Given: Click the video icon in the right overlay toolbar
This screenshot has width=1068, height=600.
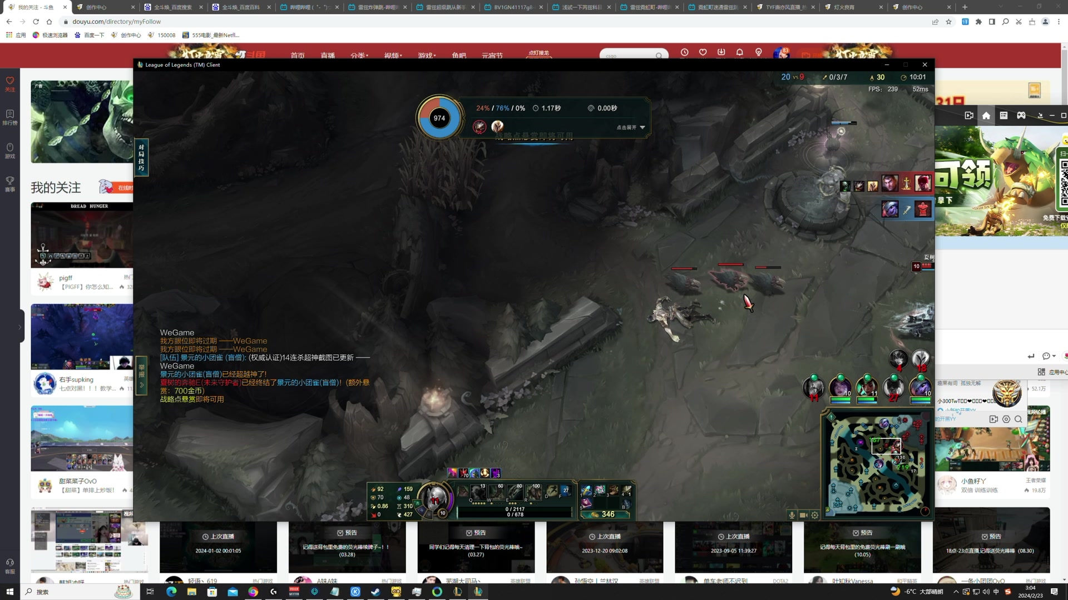Looking at the screenshot, I should point(969,116).
